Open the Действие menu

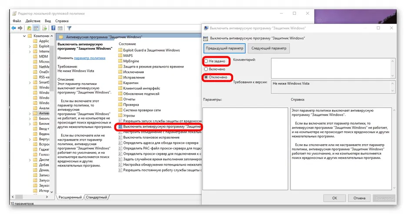pos(33,21)
